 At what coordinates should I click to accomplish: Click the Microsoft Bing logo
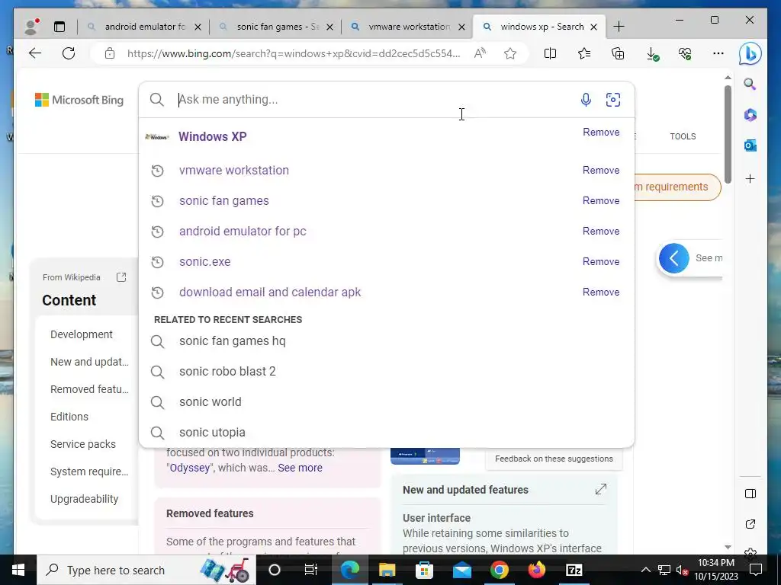pos(79,100)
